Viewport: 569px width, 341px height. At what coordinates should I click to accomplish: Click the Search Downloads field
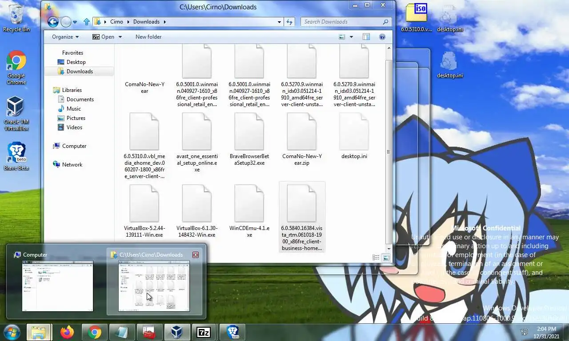[346, 22]
